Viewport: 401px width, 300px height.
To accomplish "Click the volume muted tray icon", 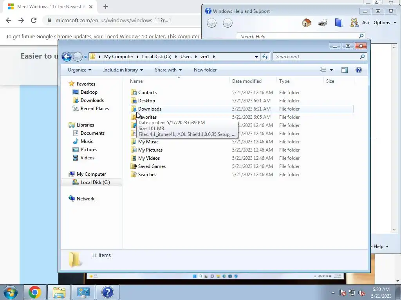I will point(361,293).
